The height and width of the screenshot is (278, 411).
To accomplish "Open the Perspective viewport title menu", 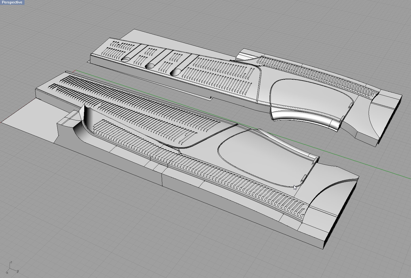I will click(x=12, y=2).
